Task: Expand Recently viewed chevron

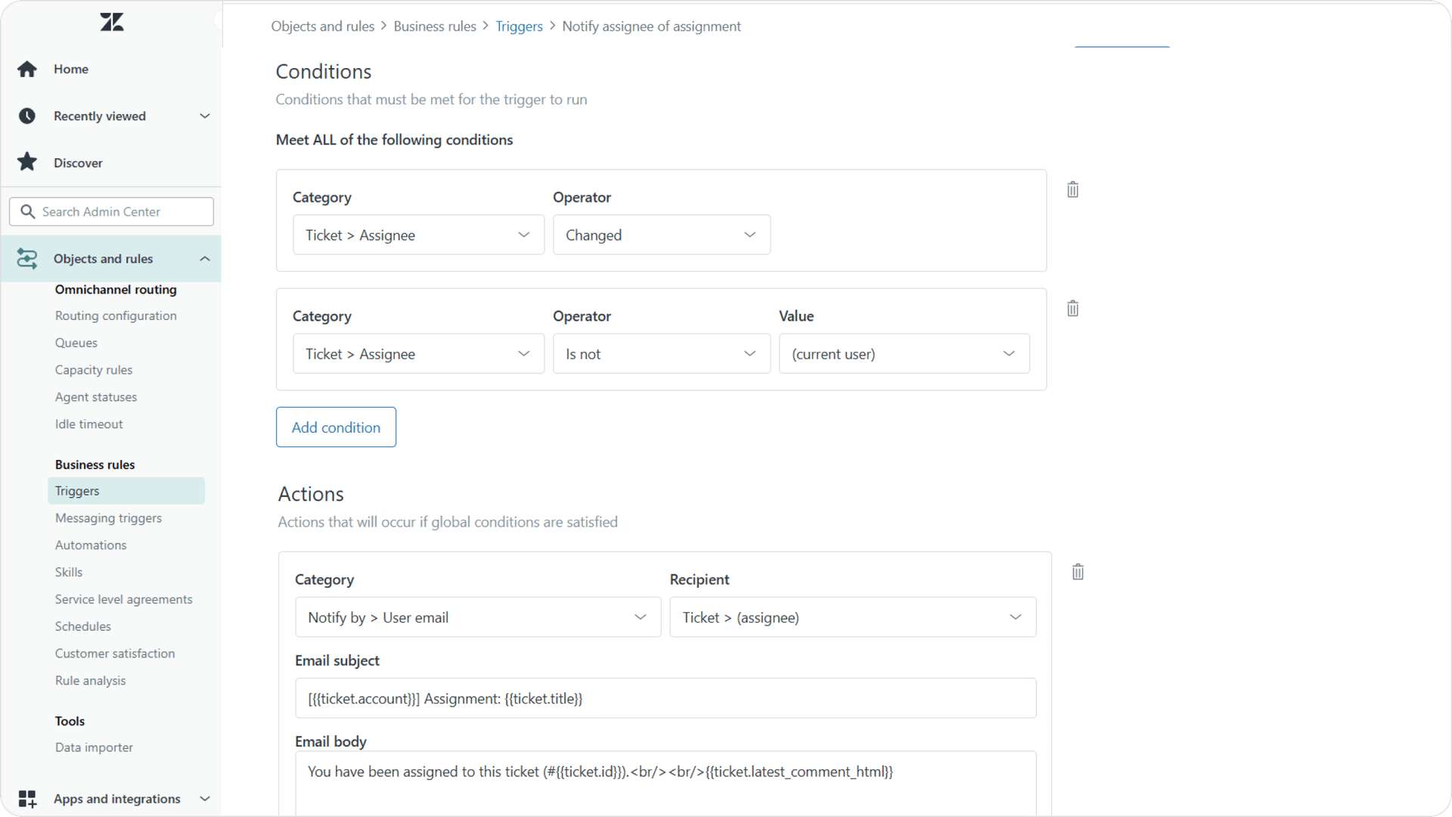Action: point(204,116)
